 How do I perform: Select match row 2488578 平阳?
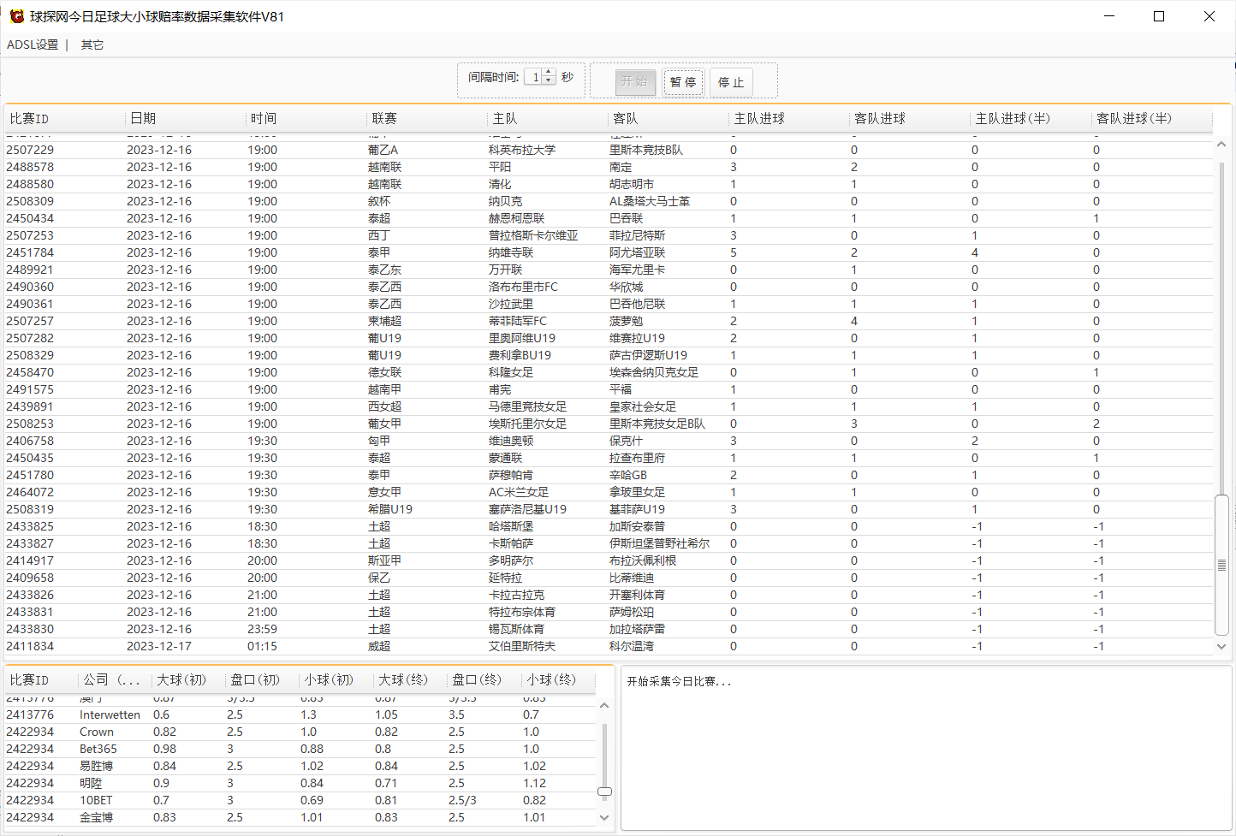(x=609, y=167)
